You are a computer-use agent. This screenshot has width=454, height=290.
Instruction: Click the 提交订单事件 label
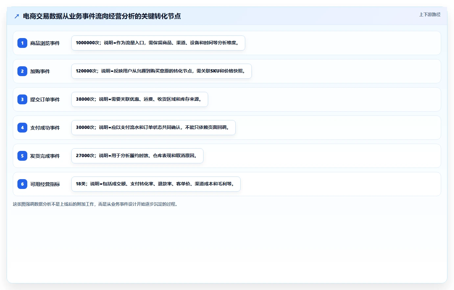[45, 99]
